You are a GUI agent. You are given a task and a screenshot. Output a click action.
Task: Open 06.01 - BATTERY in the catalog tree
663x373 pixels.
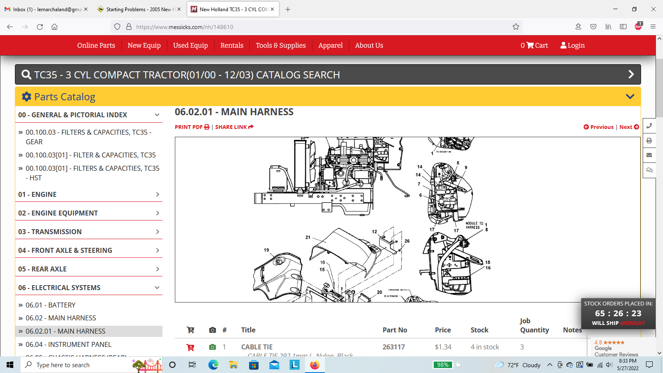pyautogui.click(x=51, y=305)
